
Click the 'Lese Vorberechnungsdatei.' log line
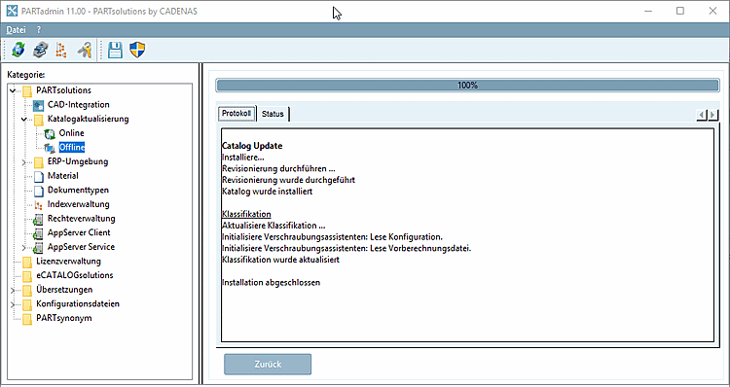pyautogui.click(x=347, y=248)
